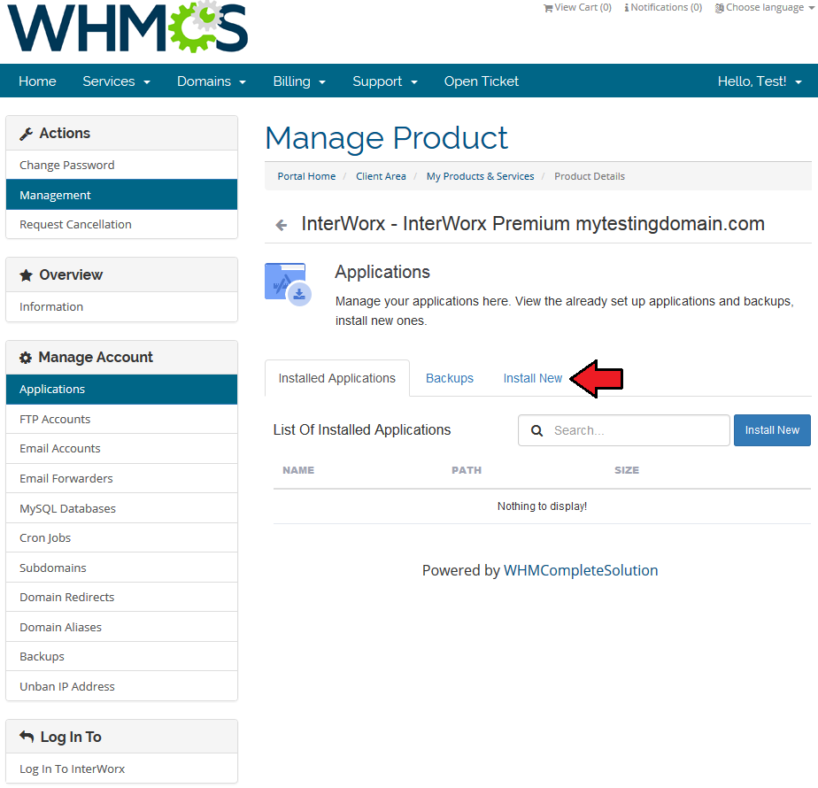Image resolution: width=818 pixels, height=788 pixels.
Task: Open Notifications (0) link
Action: point(663,8)
